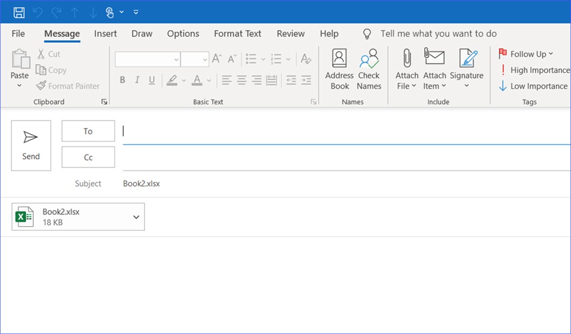Click the Touch/Mouse Mode icon
The image size is (571, 334).
tap(110, 12)
